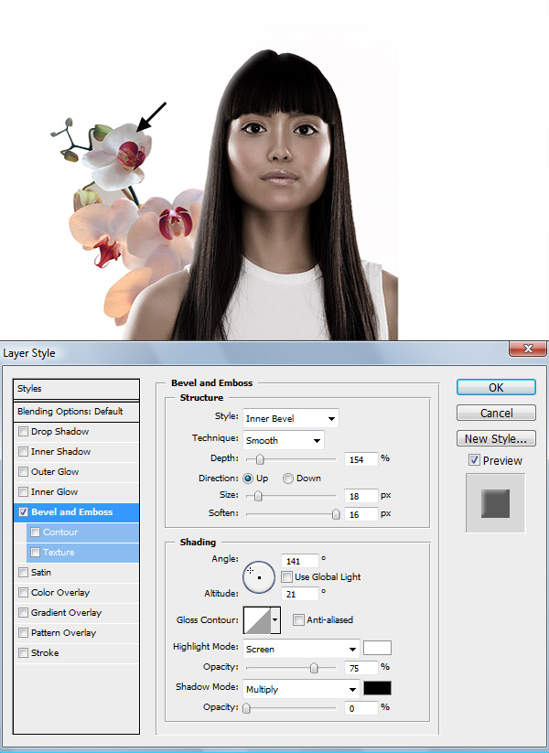Click the Size slider handle
This screenshot has height=753, width=549.
(x=258, y=496)
